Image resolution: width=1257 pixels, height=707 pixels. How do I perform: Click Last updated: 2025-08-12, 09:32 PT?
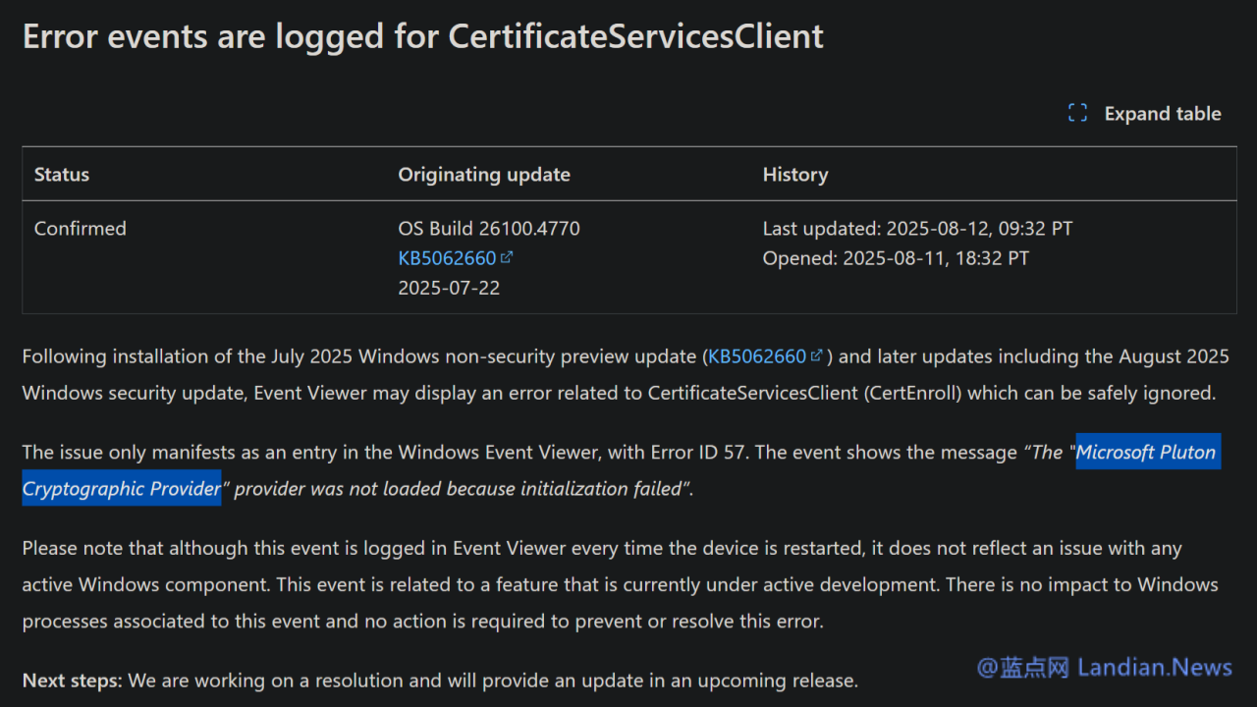[x=917, y=229]
